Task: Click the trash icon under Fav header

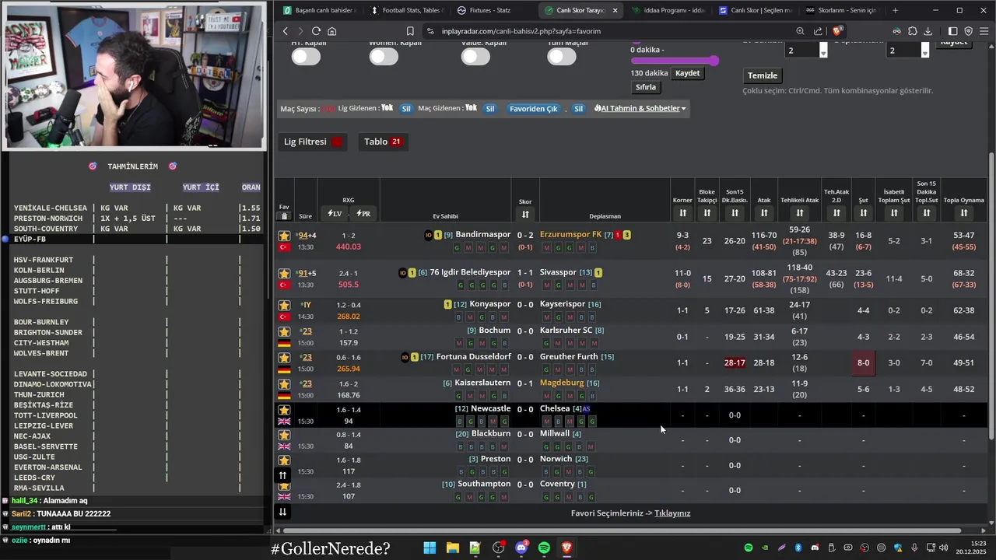Action: click(284, 216)
